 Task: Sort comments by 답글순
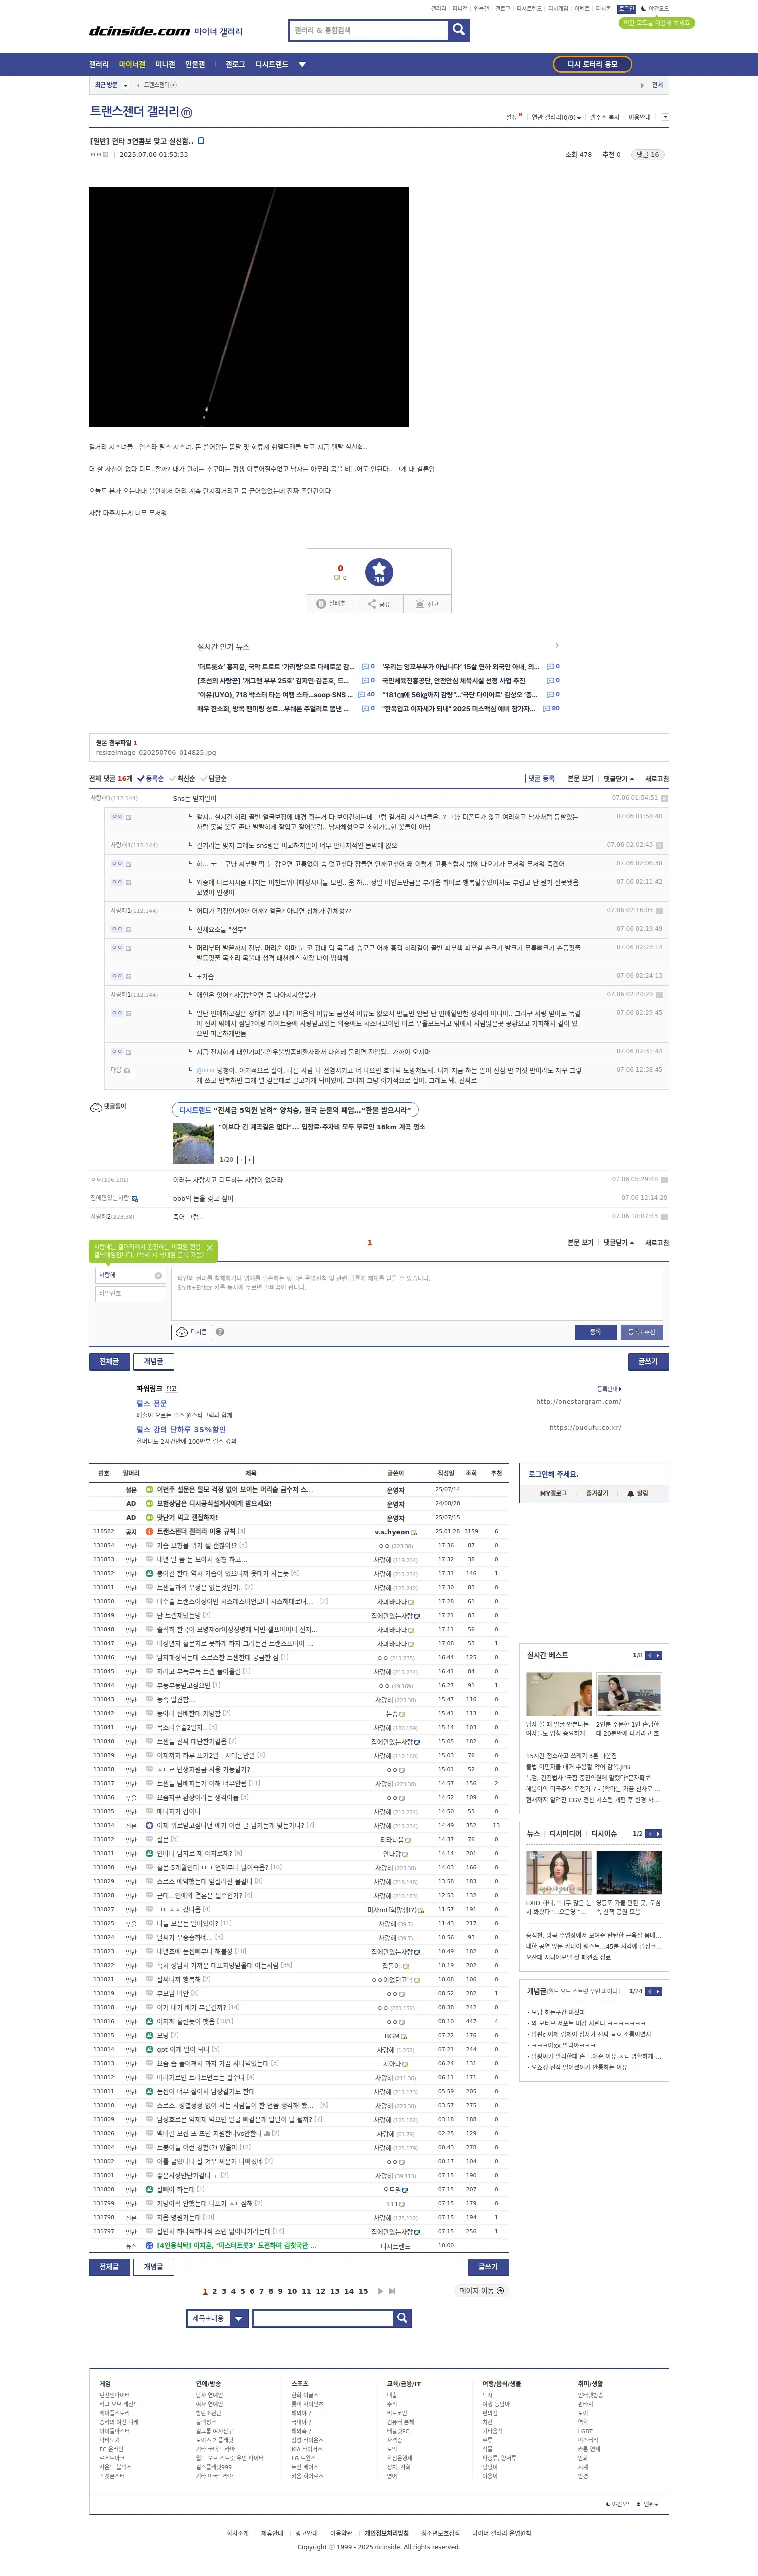[x=214, y=779]
